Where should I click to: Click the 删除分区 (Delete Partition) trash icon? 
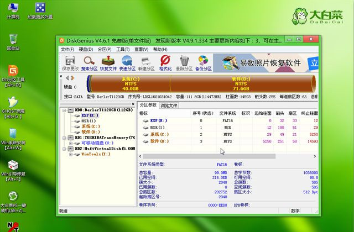click(x=184, y=62)
